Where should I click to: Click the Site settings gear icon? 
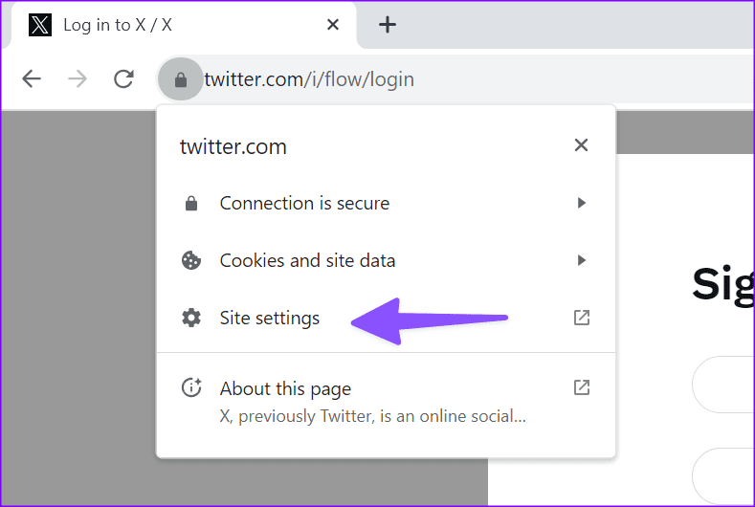(x=191, y=319)
